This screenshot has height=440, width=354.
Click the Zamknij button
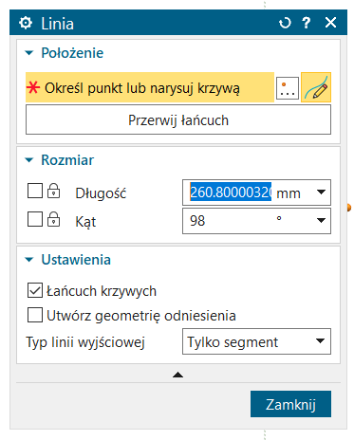290,404
